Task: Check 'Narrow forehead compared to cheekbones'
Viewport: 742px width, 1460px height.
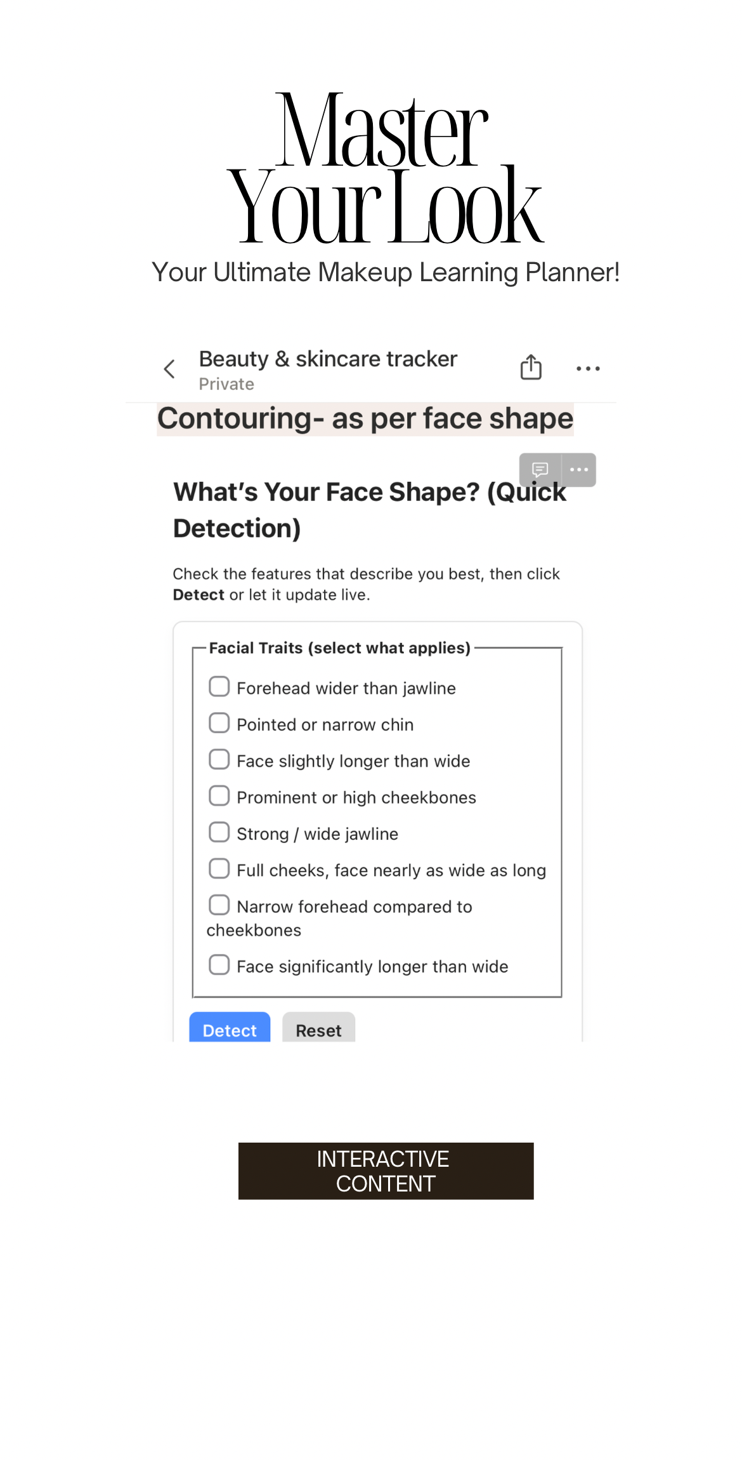Action: pos(219,905)
